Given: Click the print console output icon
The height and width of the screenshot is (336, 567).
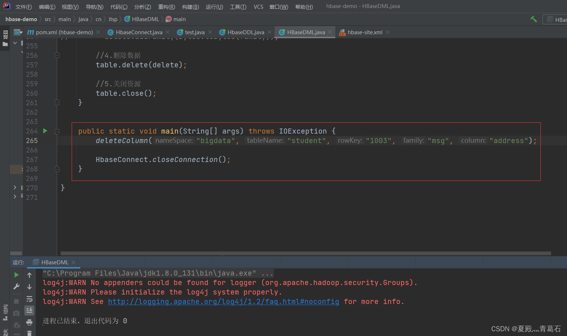Looking at the screenshot, I should (29, 322).
